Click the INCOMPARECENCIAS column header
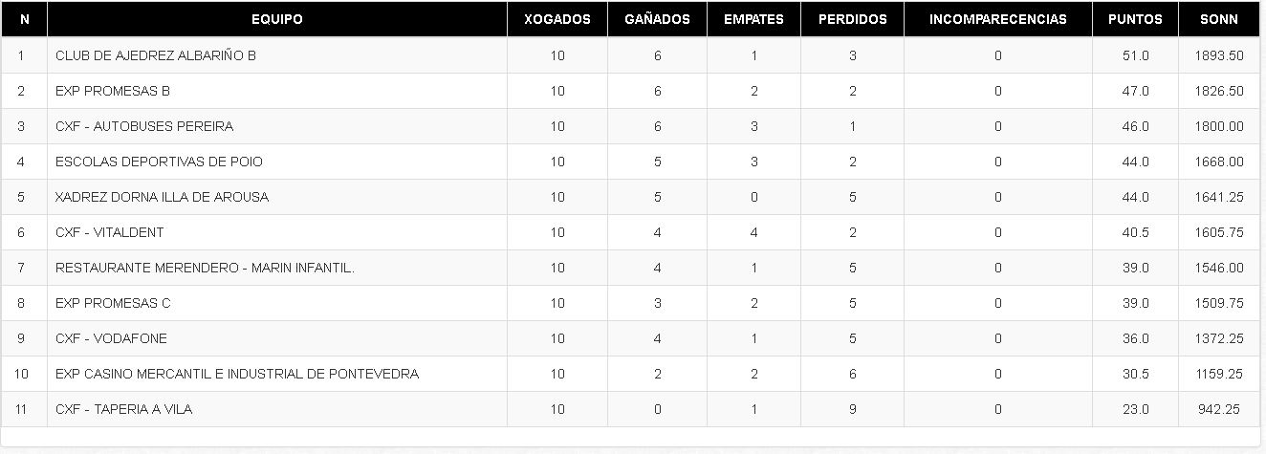This screenshot has width=1266, height=454. (997, 19)
